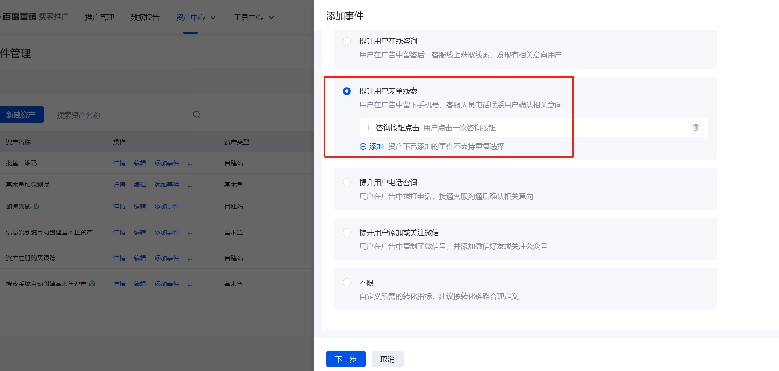This screenshot has width=779, height=371.
Task: Expand the 资产中心 dropdown menu
Action: (196, 17)
